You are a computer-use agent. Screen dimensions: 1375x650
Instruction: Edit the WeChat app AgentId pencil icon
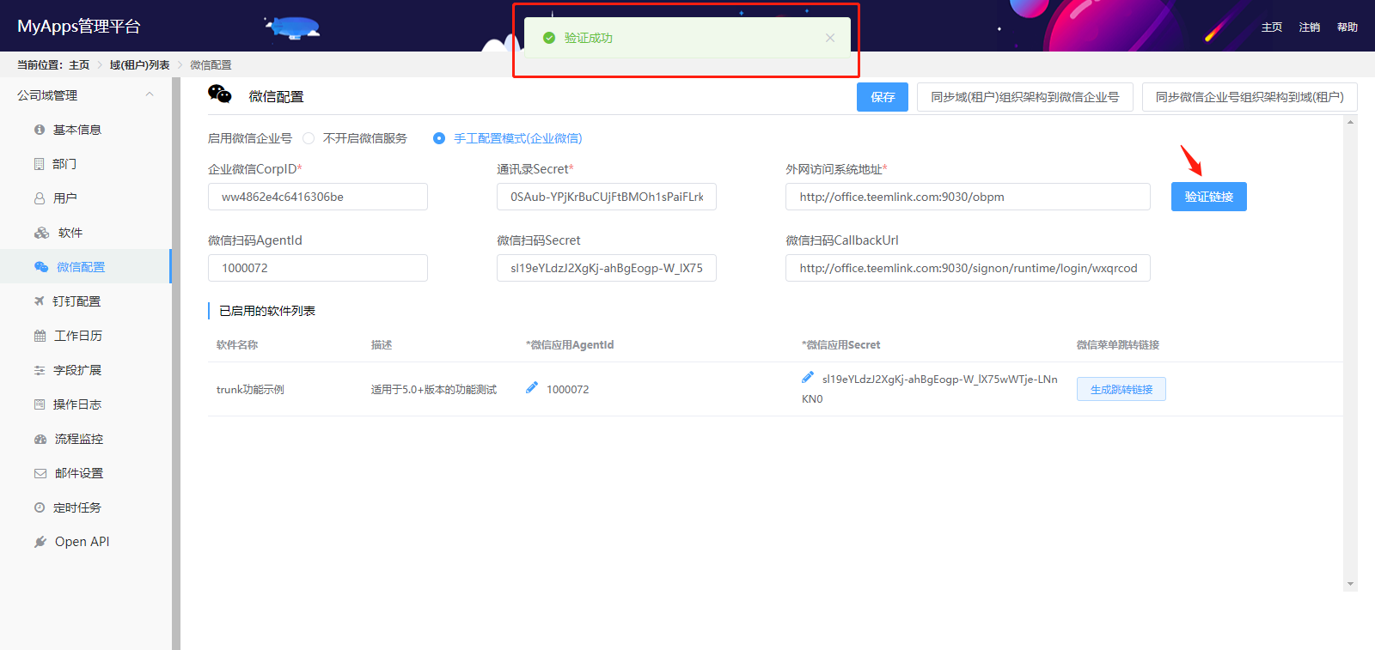click(532, 388)
